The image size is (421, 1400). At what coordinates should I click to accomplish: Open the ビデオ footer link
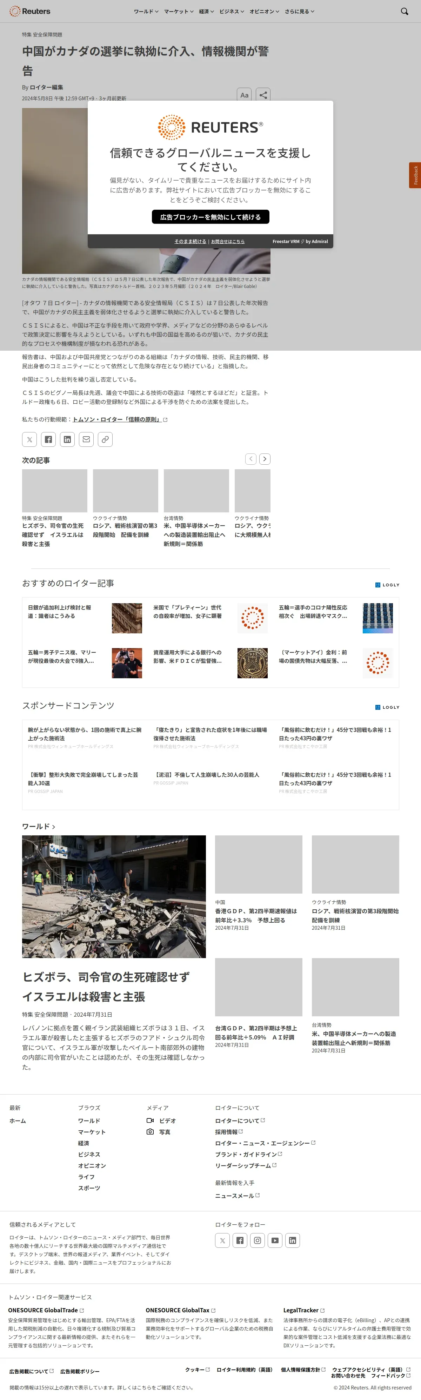pyautogui.click(x=161, y=1120)
